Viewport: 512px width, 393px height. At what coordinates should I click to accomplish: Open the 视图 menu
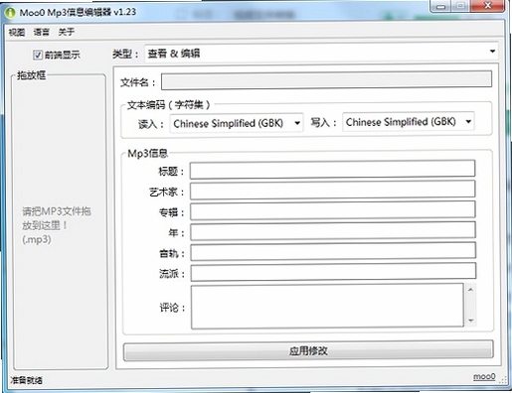tap(17, 32)
